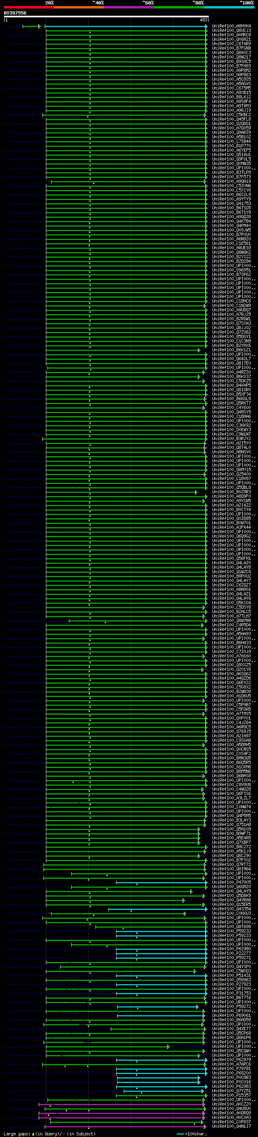Click label UniRef100_C0KKU3

(231, 913)
